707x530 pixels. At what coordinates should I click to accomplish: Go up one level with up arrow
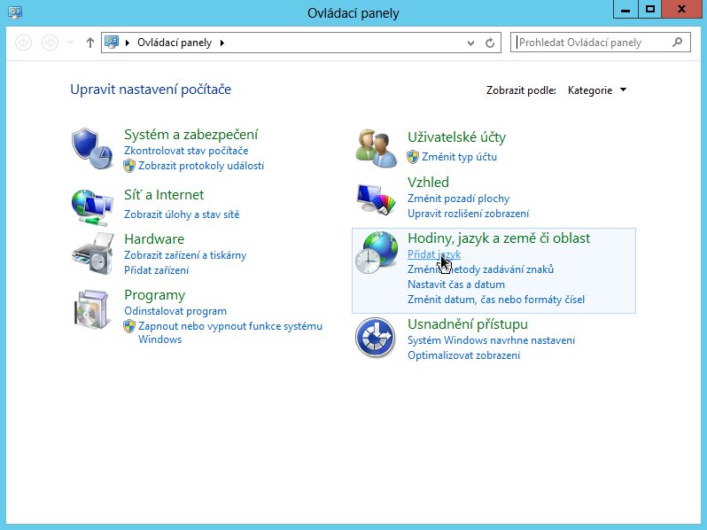click(90, 43)
